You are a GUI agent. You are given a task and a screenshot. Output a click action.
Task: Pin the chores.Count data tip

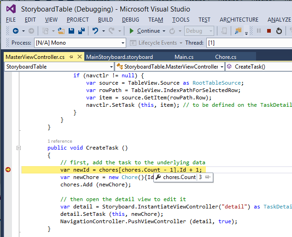(x=208, y=177)
